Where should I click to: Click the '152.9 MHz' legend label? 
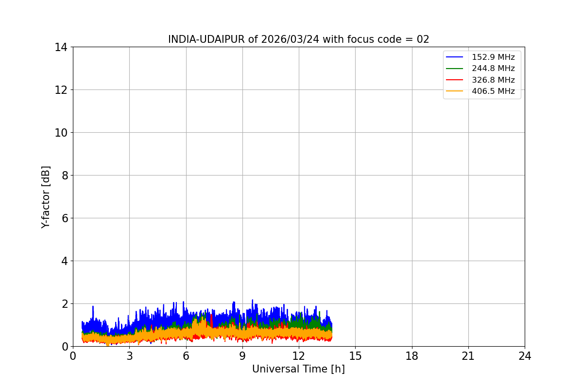[x=493, y=57]
